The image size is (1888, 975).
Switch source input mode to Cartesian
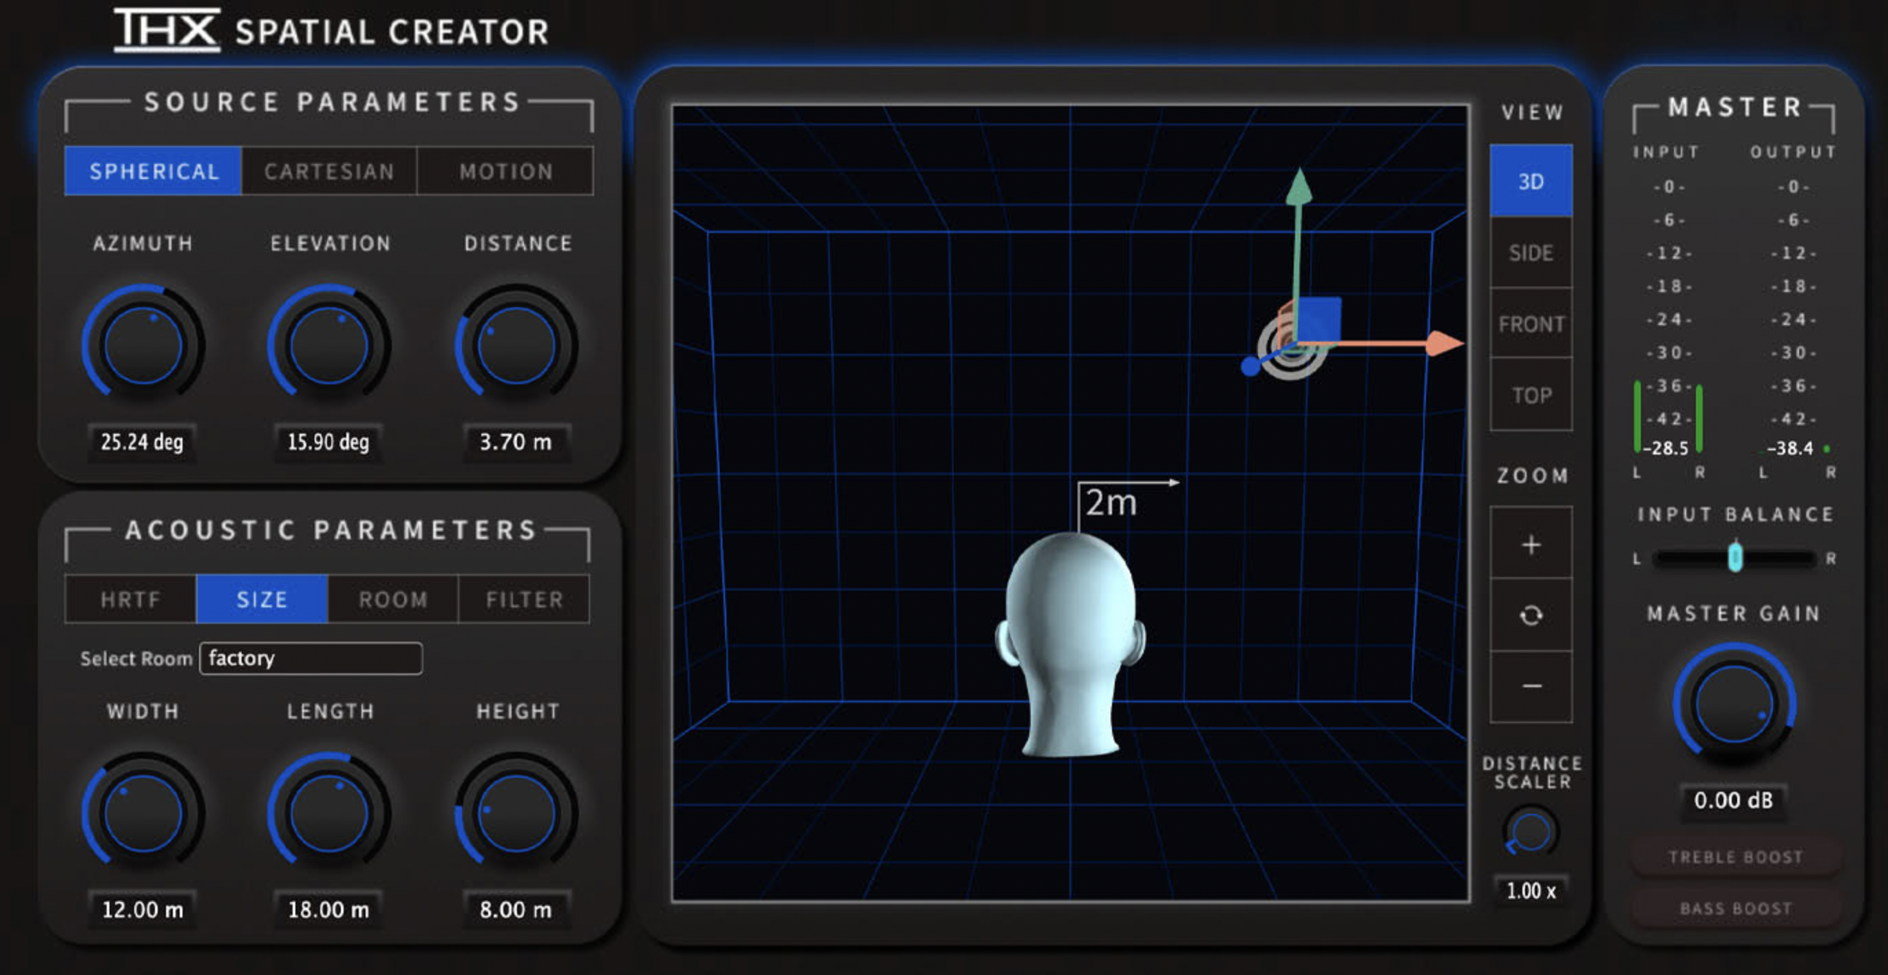pyautogui.click(x=328, y=171)
